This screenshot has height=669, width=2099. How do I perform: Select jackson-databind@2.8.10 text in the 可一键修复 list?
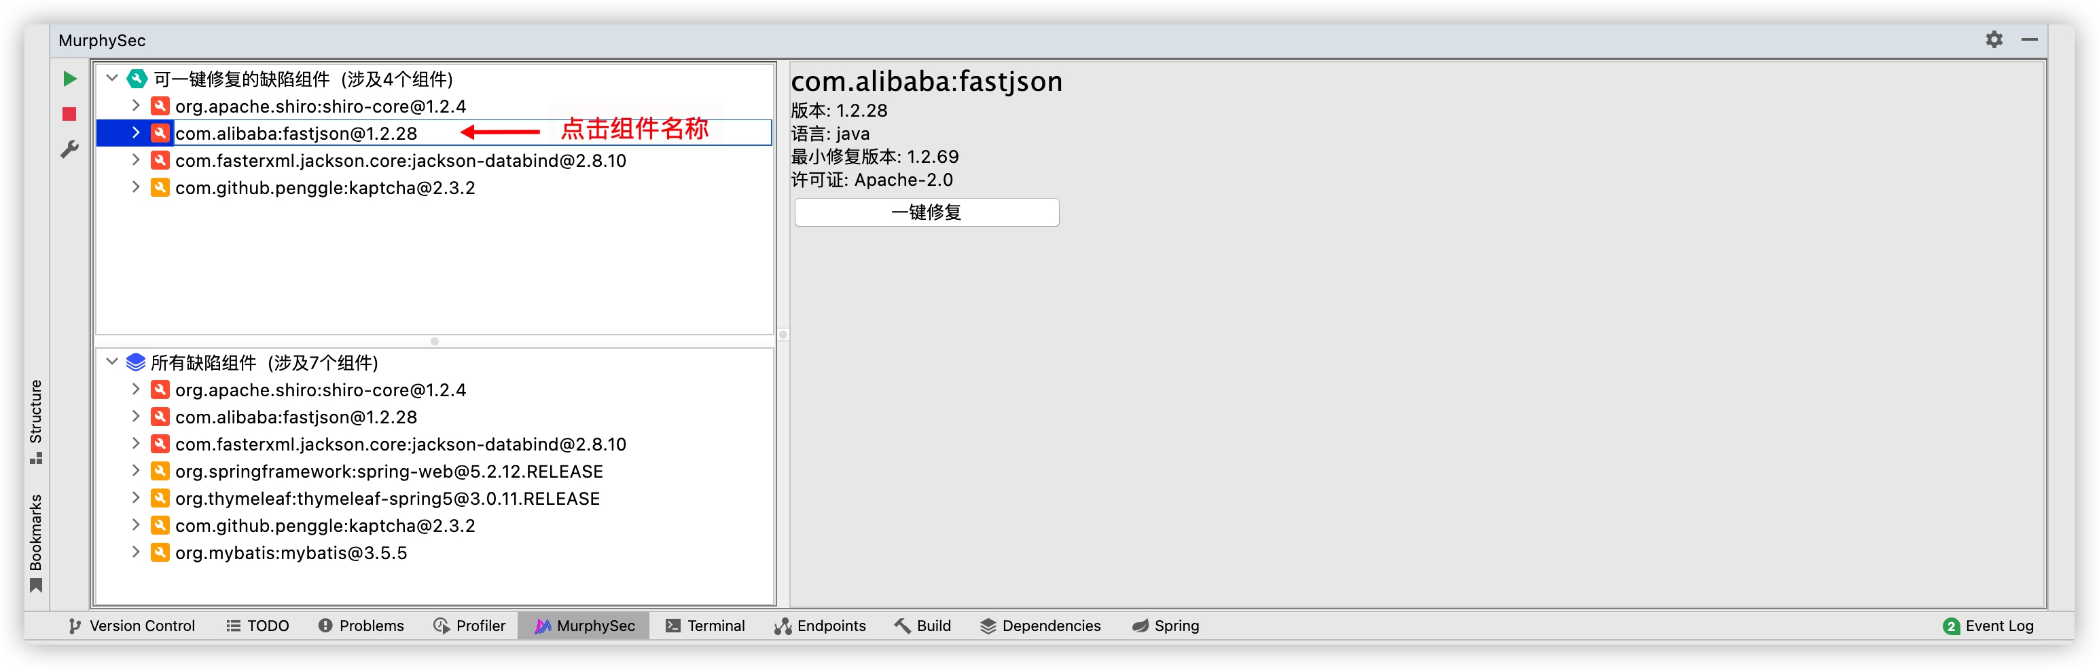[401, 160]
